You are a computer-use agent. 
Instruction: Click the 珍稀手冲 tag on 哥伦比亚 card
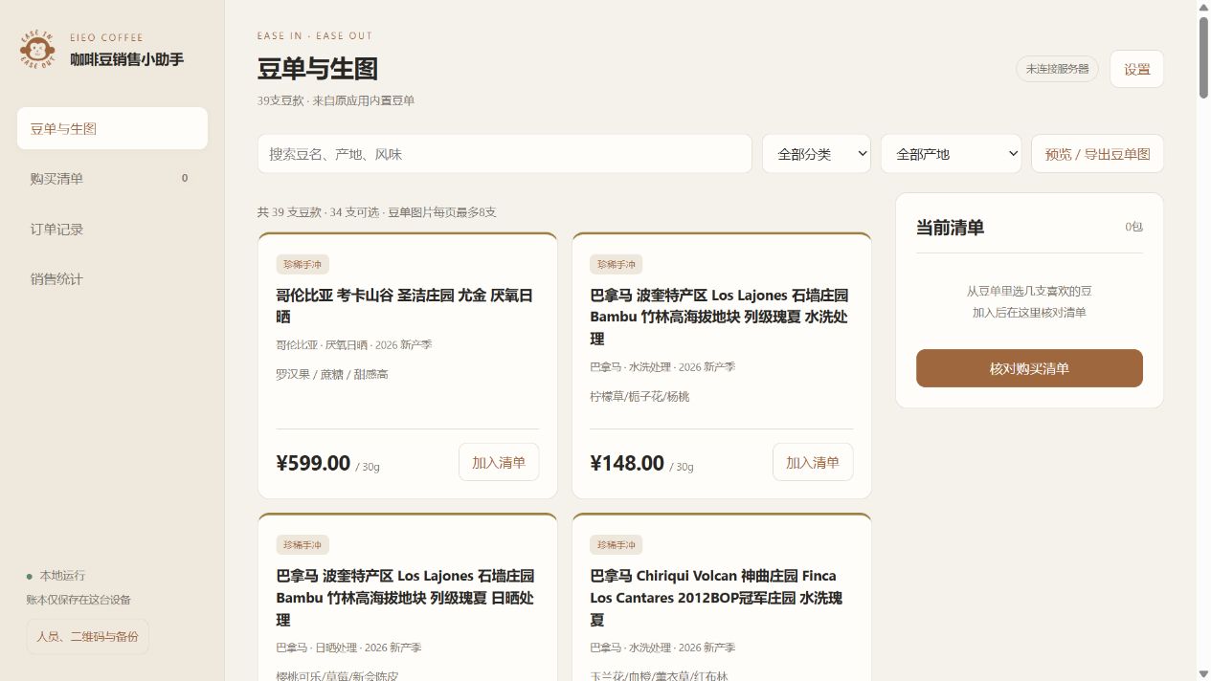click(x=303, y=264)
